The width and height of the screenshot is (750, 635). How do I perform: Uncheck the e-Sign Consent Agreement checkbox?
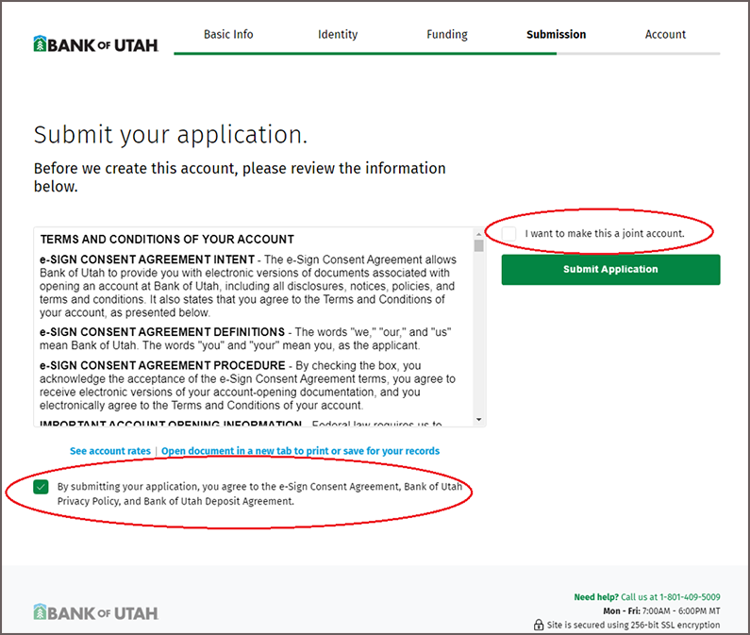coord(42,487)
